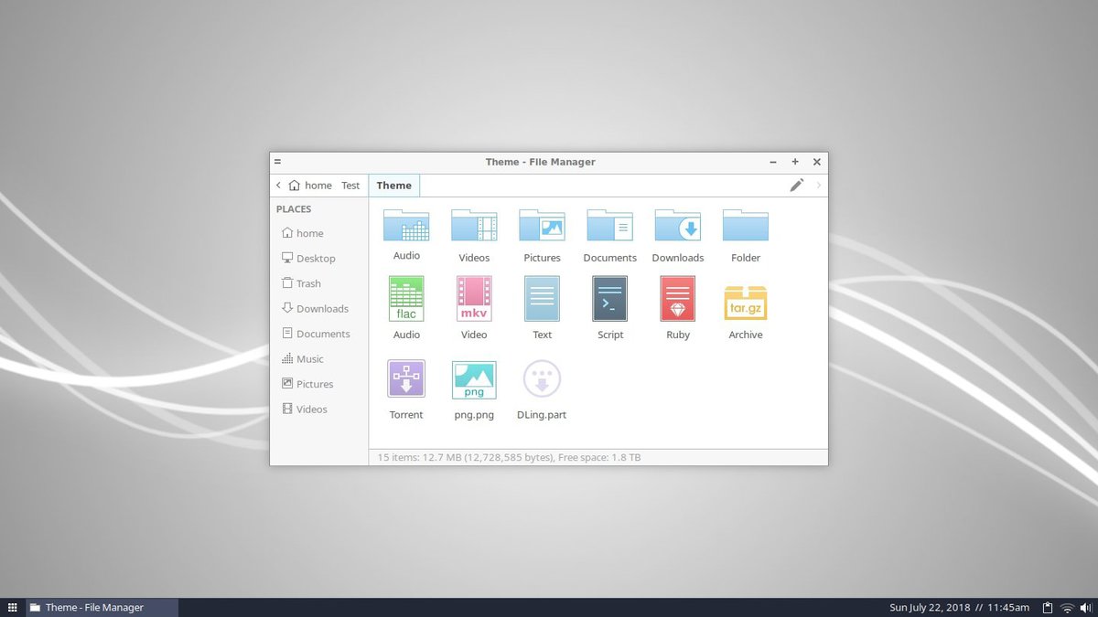Select the plain folder named Folder
Screen dimensions: 1098x617
point(745,225)
